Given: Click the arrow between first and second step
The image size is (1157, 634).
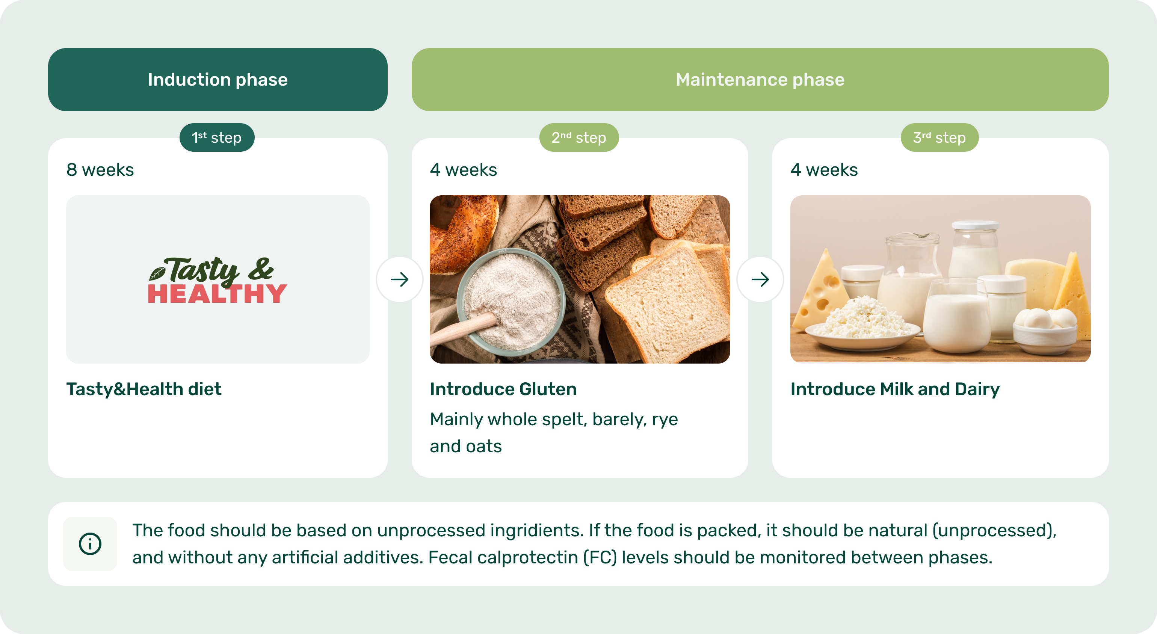Looking at the screenshot, I should [x=399, y=279].
